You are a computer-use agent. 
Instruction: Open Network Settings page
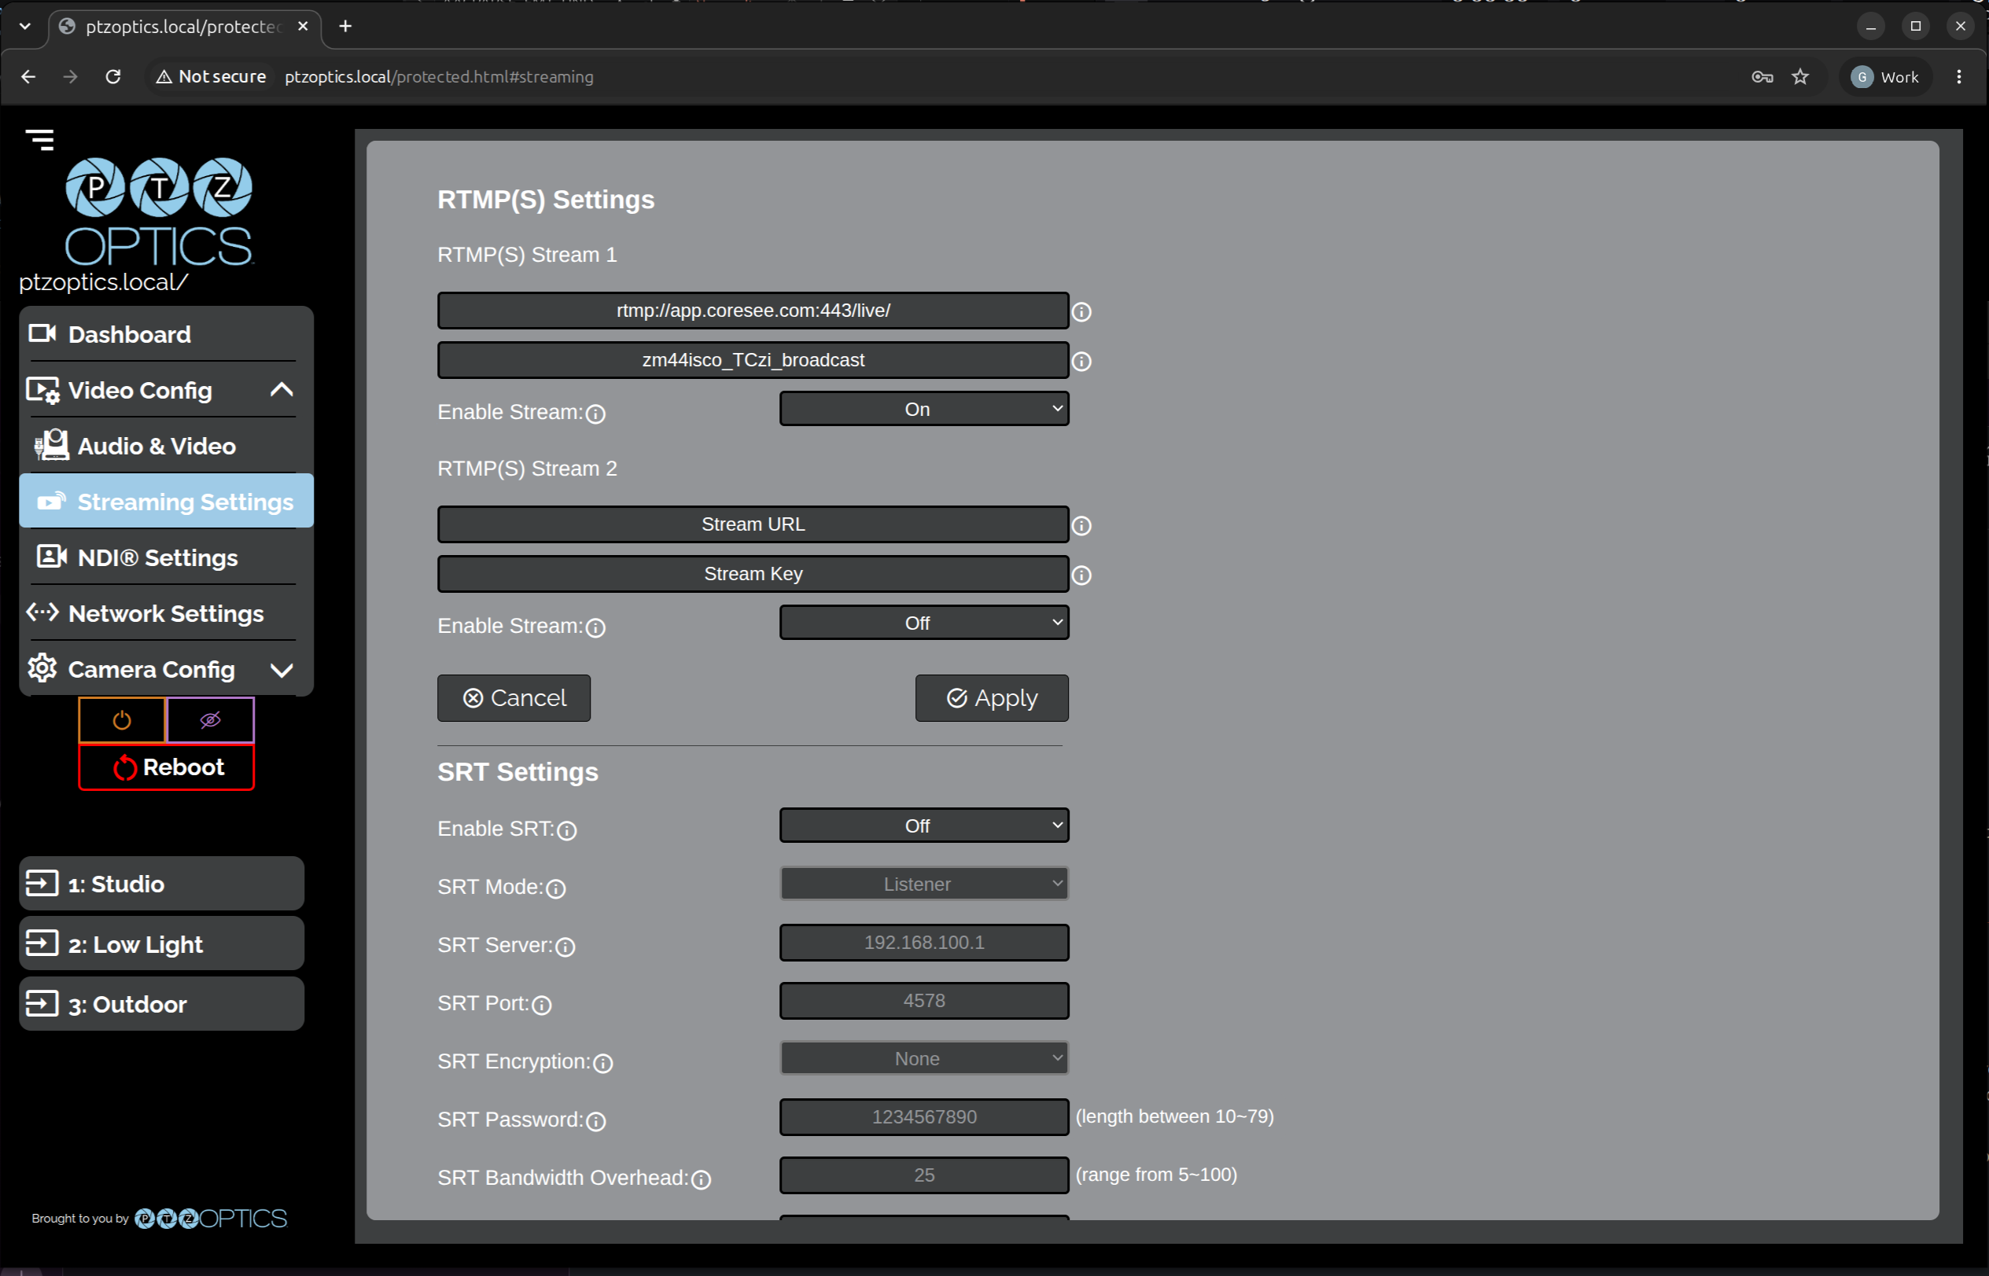click(x=166, y=613)
